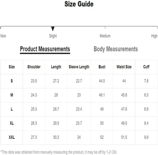
Task: Click the Length column header
Action: 56,67
